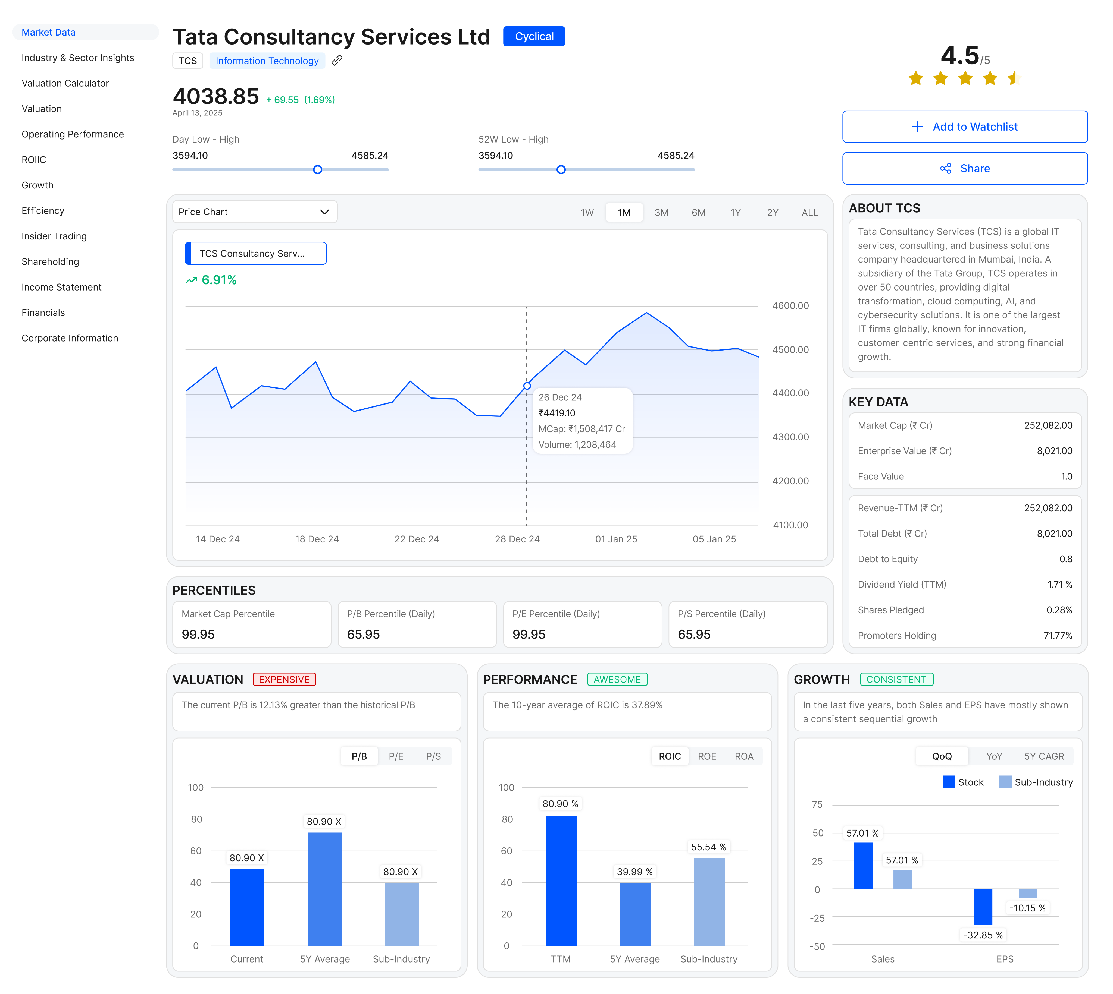Click the first gold star under 4.5 rating
The height and width of the screenshot is (994, 1113).
(x=916, y=79)
